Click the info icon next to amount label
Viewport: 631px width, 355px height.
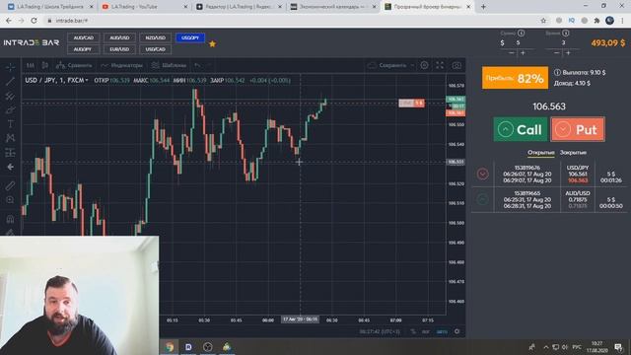pos(522,33)
